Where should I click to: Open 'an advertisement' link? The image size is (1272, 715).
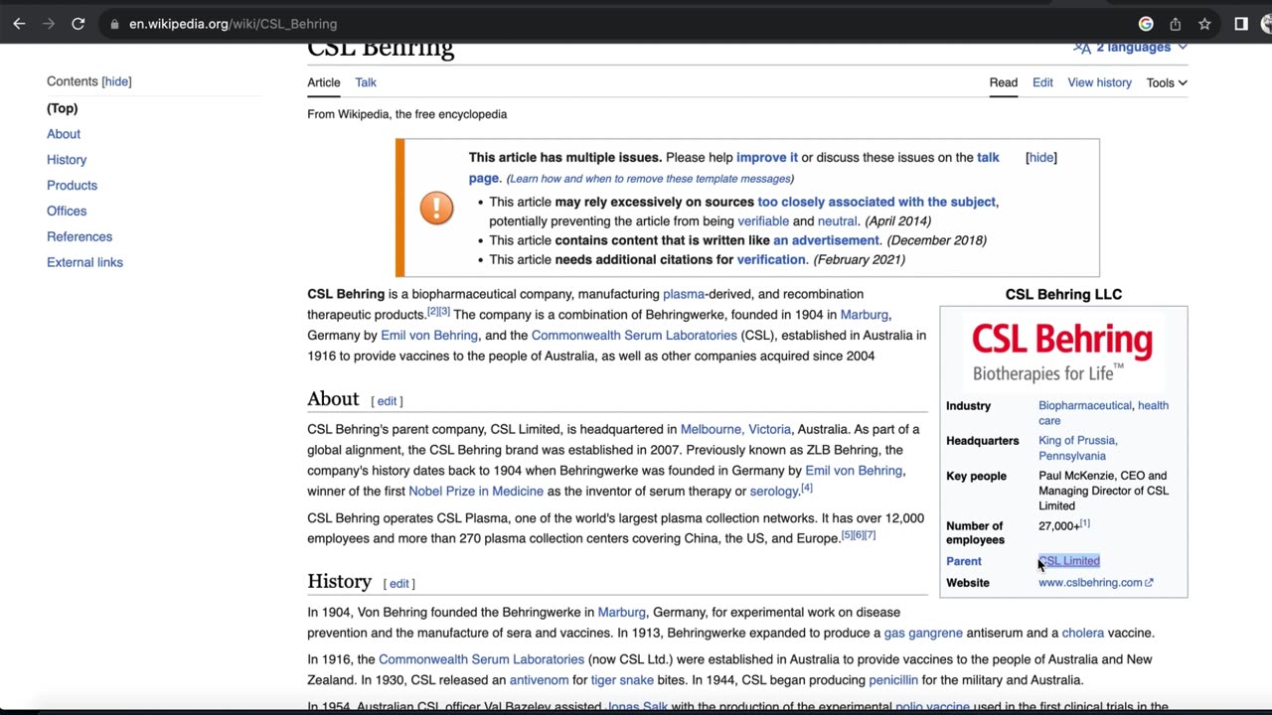click(x=826, y=240)
